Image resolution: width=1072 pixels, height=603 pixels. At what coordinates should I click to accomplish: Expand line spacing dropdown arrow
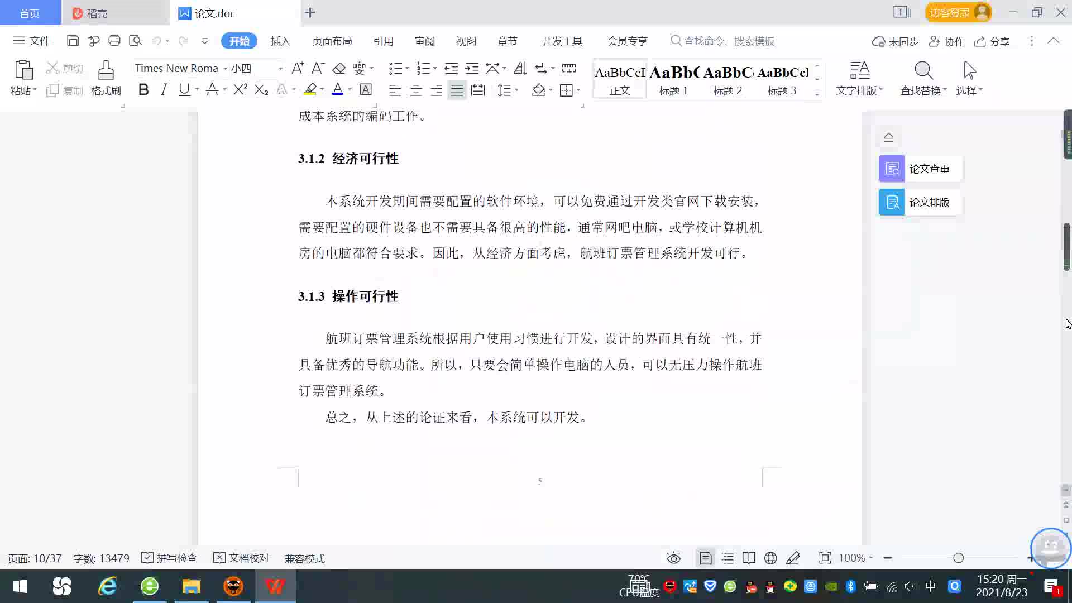click(516, 90)
